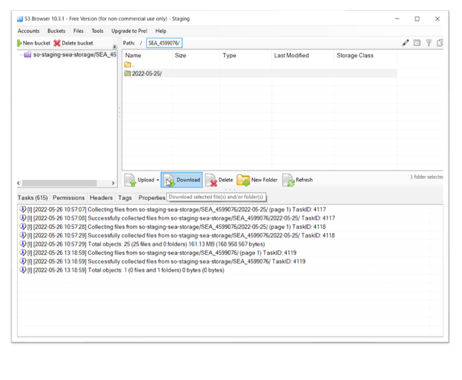Click the Refresh button
Image resolution: width=462 pixels, height=380 pixels.
pyautogui.click(x=297, y=180)
